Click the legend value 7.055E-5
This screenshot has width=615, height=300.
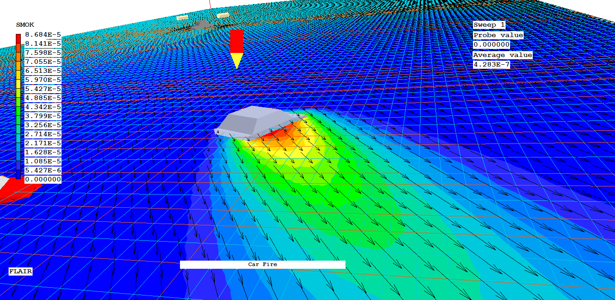43,62
